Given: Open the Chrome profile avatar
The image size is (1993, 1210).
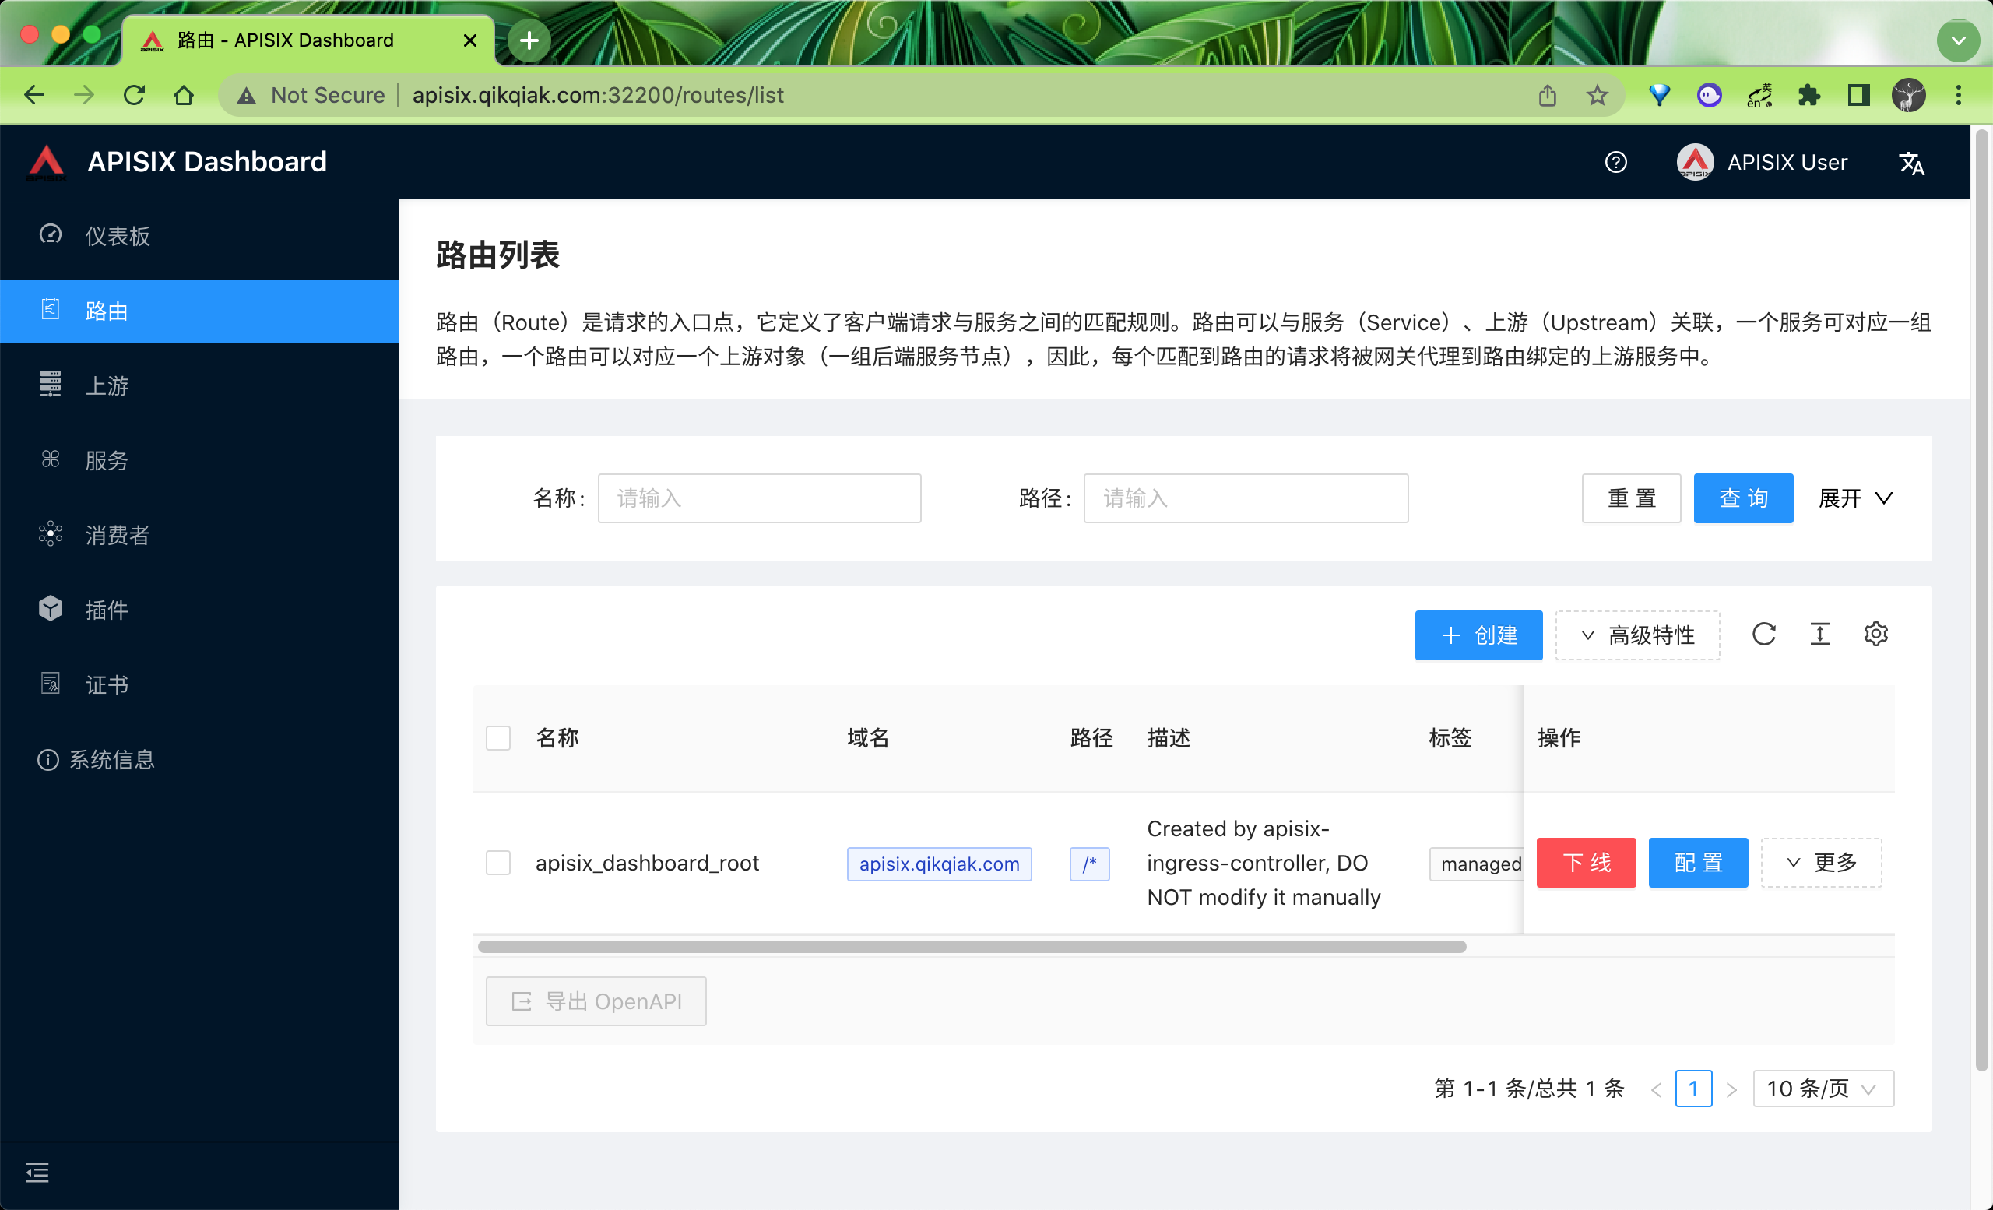Looking at the screenshot, I should pos(1909,96).
